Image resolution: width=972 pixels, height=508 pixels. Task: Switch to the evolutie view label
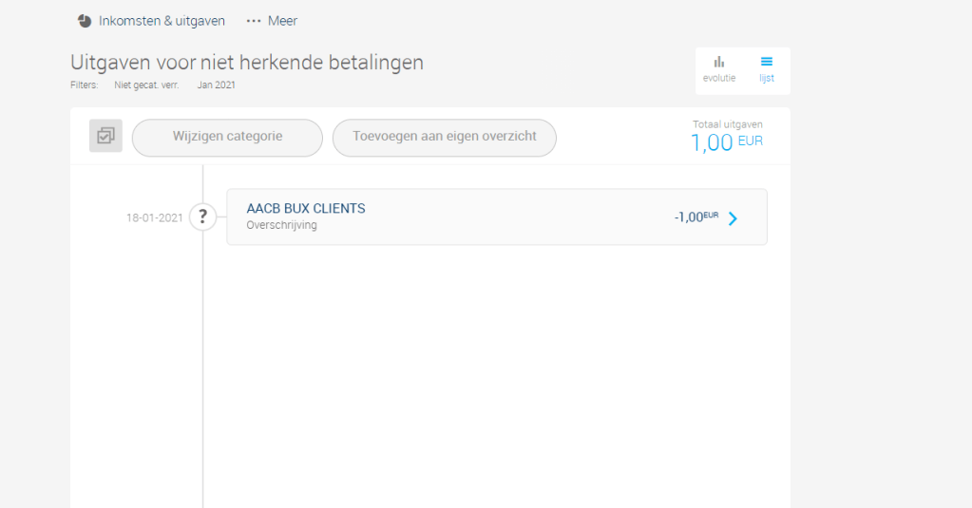click(719, 79)
